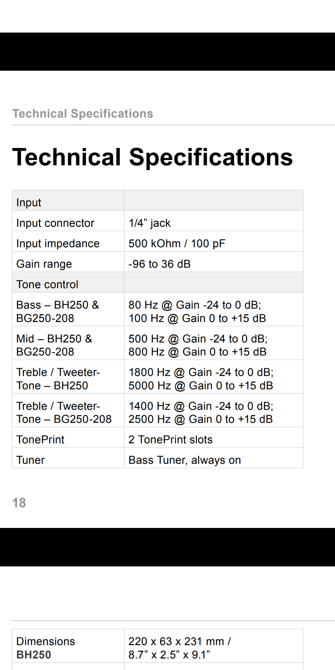Click the Tone control section header
The image size is (335, 670).
(158, 282)
